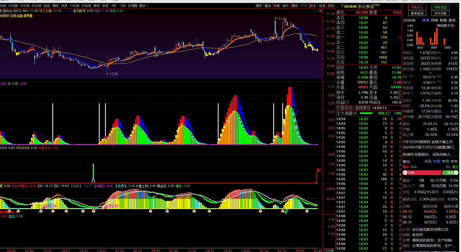Click the 复权 toolbar button

(x=259, y=6)
